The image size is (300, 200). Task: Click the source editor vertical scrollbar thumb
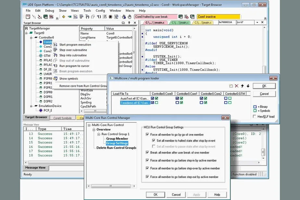tap(264, 69)
